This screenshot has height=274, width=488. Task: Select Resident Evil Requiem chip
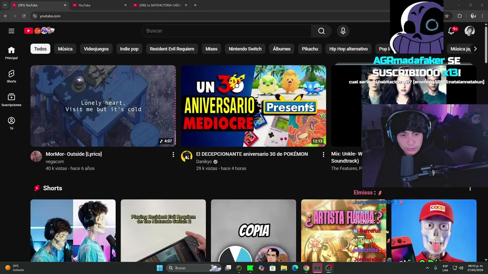coord(172,49)
